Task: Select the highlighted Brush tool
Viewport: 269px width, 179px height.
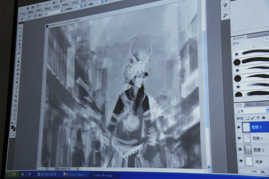Action: click(x=19, y=57)
